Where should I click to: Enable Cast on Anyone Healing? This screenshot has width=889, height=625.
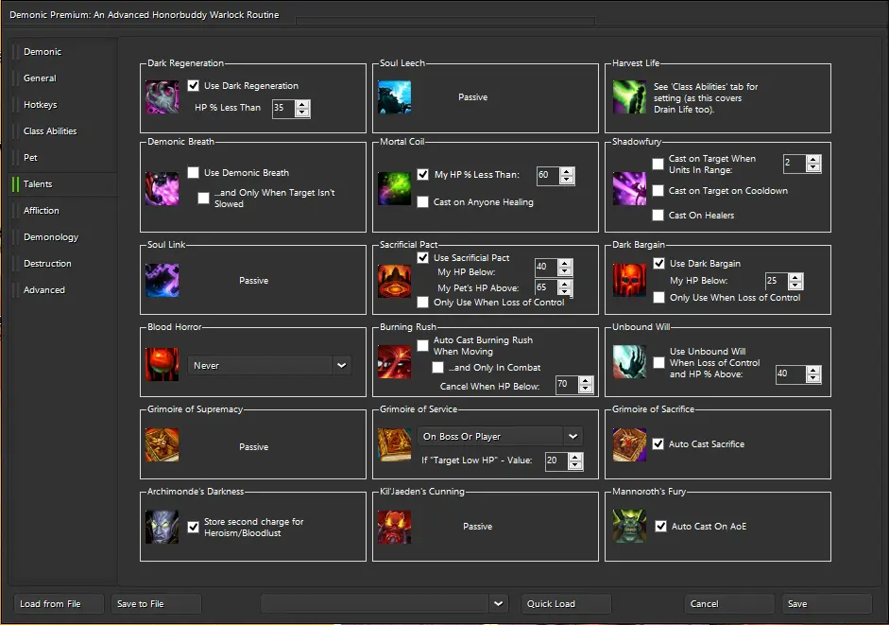click(x=423, y=202)
